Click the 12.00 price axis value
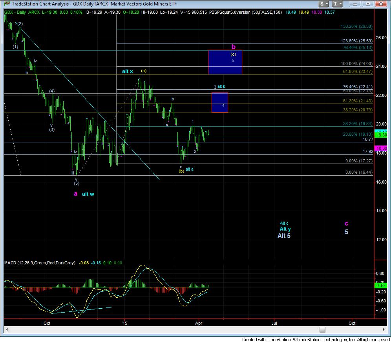This screenshot has height=342, width=391. 381,240
